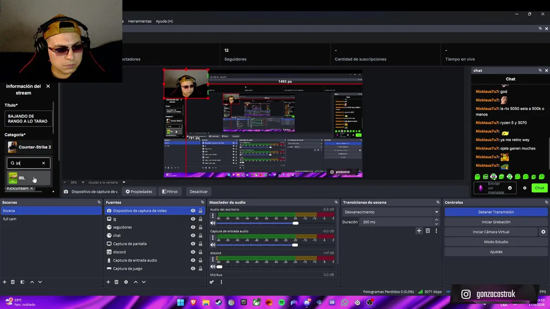Add a scene transition with plus icon

419,231
